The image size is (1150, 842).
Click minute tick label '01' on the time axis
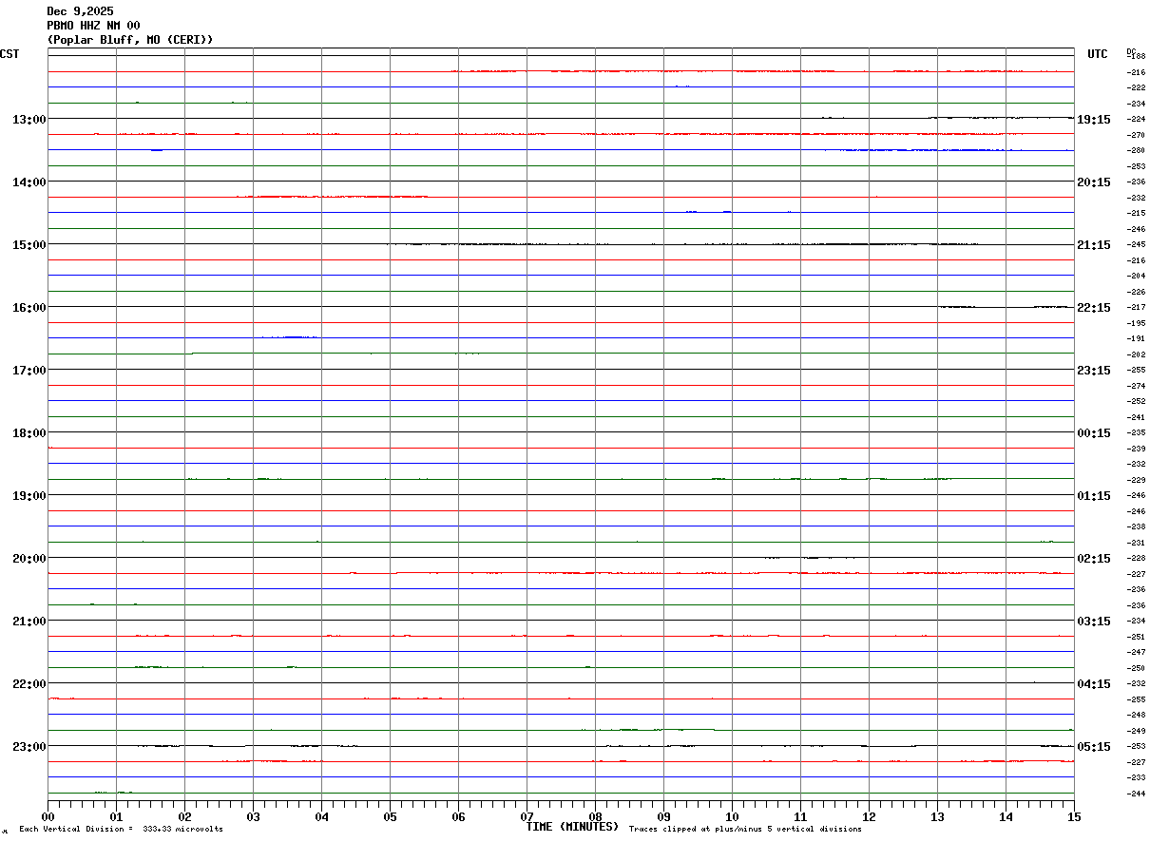(116, 817)
